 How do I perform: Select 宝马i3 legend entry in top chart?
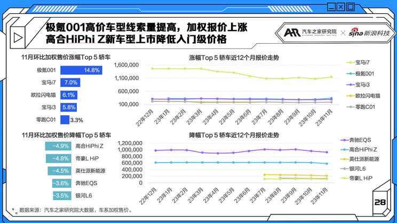358,85
